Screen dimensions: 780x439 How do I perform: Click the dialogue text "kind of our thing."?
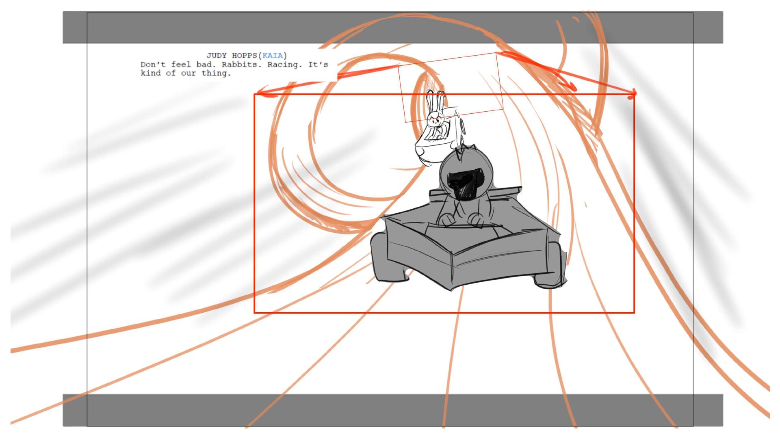[x=186, y=73]
